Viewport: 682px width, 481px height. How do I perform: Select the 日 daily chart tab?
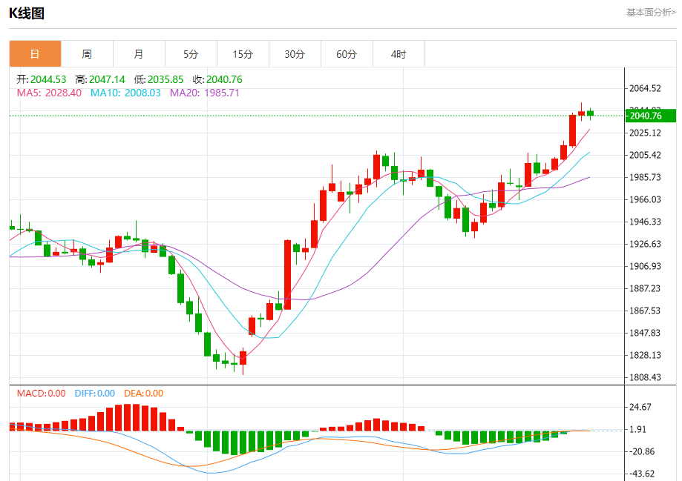35,54
